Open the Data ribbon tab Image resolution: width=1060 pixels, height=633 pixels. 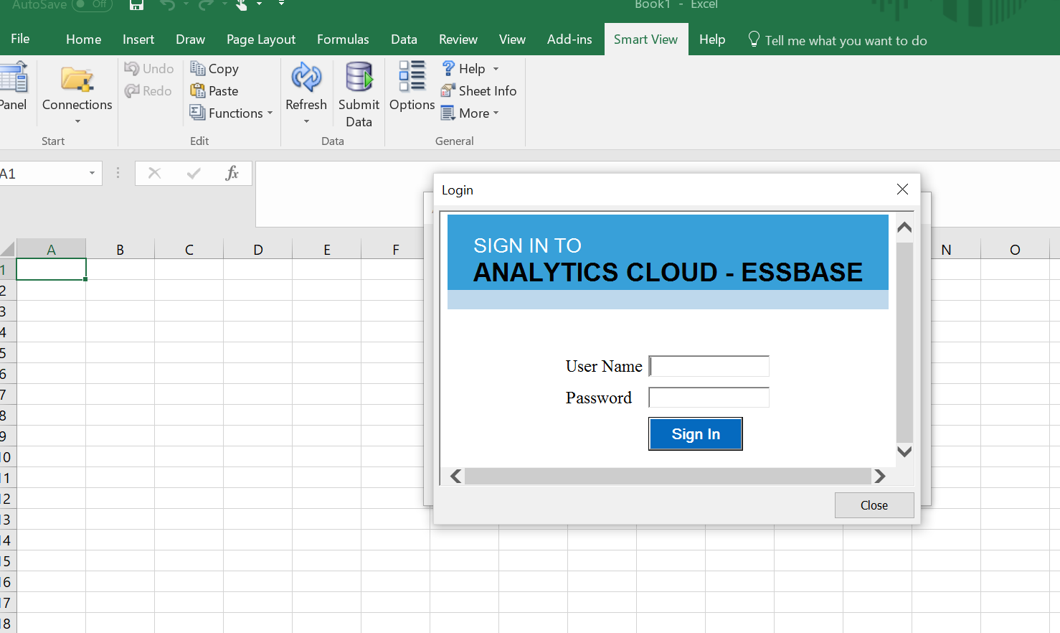[x=404, y=39]
